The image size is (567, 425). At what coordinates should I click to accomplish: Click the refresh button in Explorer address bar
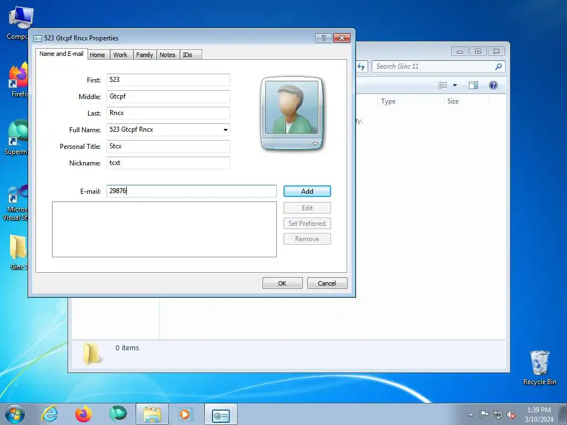(x=361, y=66)
